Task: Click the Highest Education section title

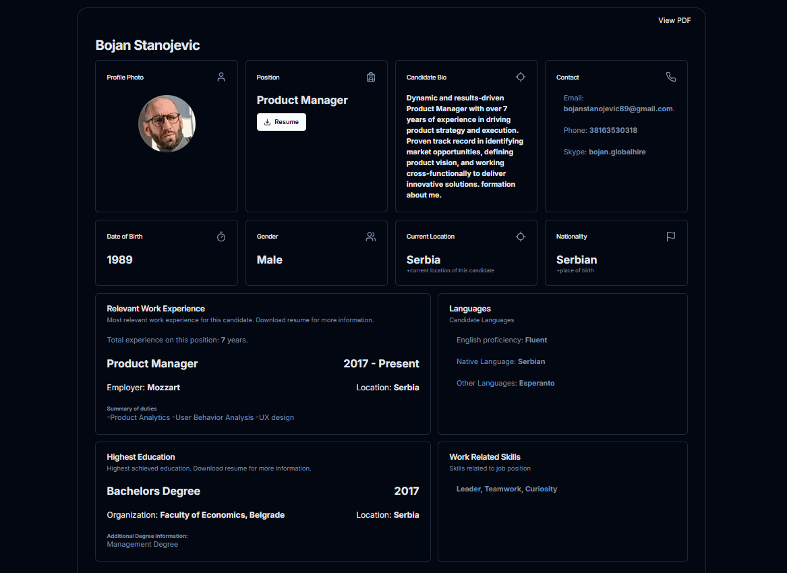Action: tap(141, 457)
